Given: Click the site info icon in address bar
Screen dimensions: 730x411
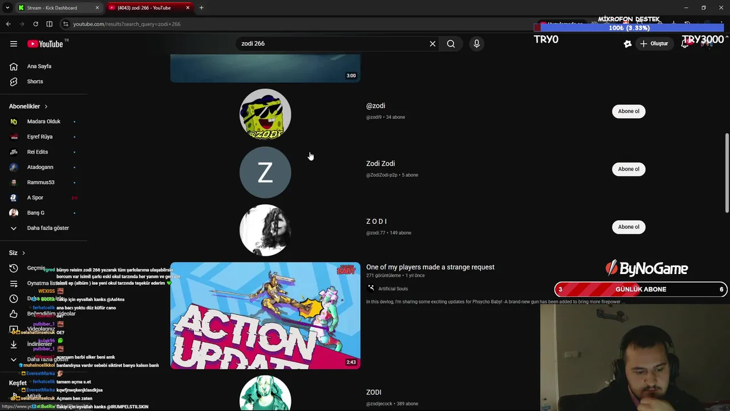Looking at the screenshot, I should pos(66,24).
